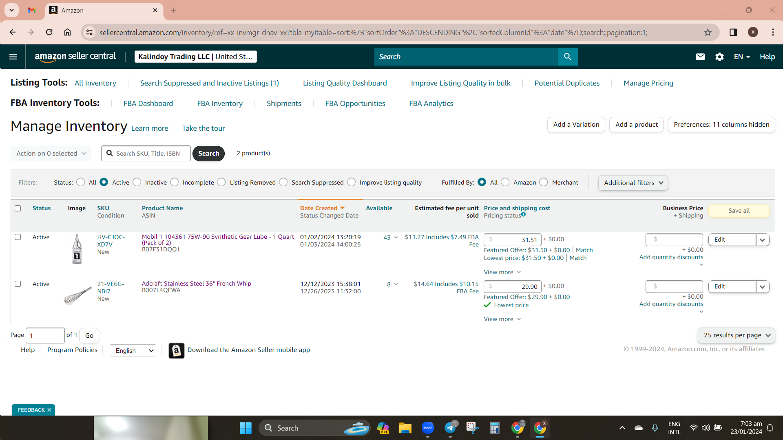Open a new browser tab
The image size is (783, 440).
click(x=173, y=10)
